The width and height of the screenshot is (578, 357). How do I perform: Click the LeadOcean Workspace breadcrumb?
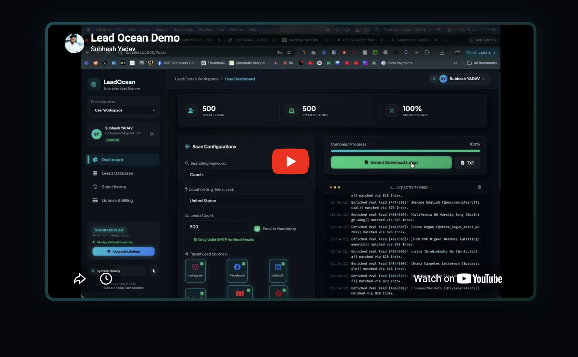tap(197, 79)
